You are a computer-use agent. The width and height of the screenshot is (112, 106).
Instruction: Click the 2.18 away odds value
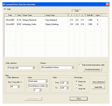tap(82, 24)
